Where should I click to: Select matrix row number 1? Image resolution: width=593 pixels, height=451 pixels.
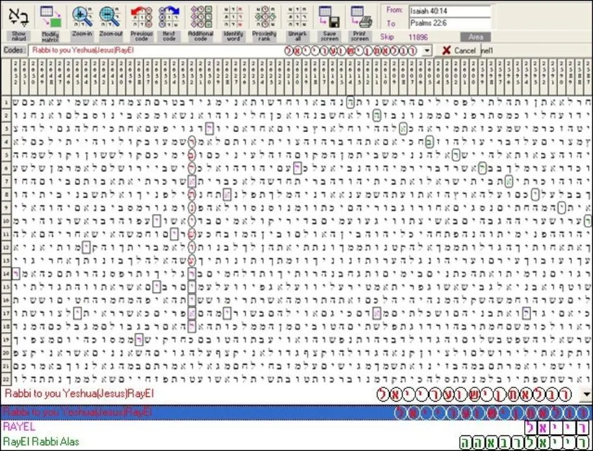point(6,102)
